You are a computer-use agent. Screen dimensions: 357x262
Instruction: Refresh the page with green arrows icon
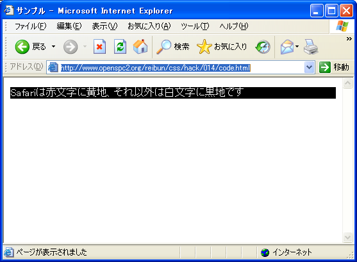click(120, 47)
